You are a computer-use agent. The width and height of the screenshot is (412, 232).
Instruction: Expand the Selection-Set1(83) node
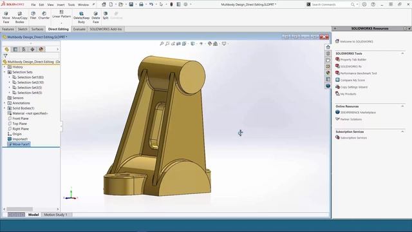tap(10, 77)
